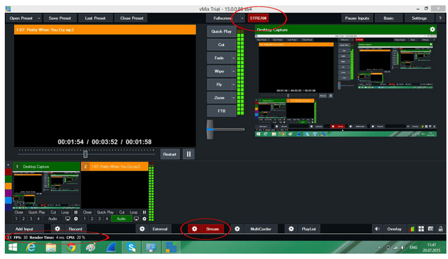The image size is (448, 259).
Task: Expand the Zoom transition dropdown arrow
Action: click(x=234, y=98)
